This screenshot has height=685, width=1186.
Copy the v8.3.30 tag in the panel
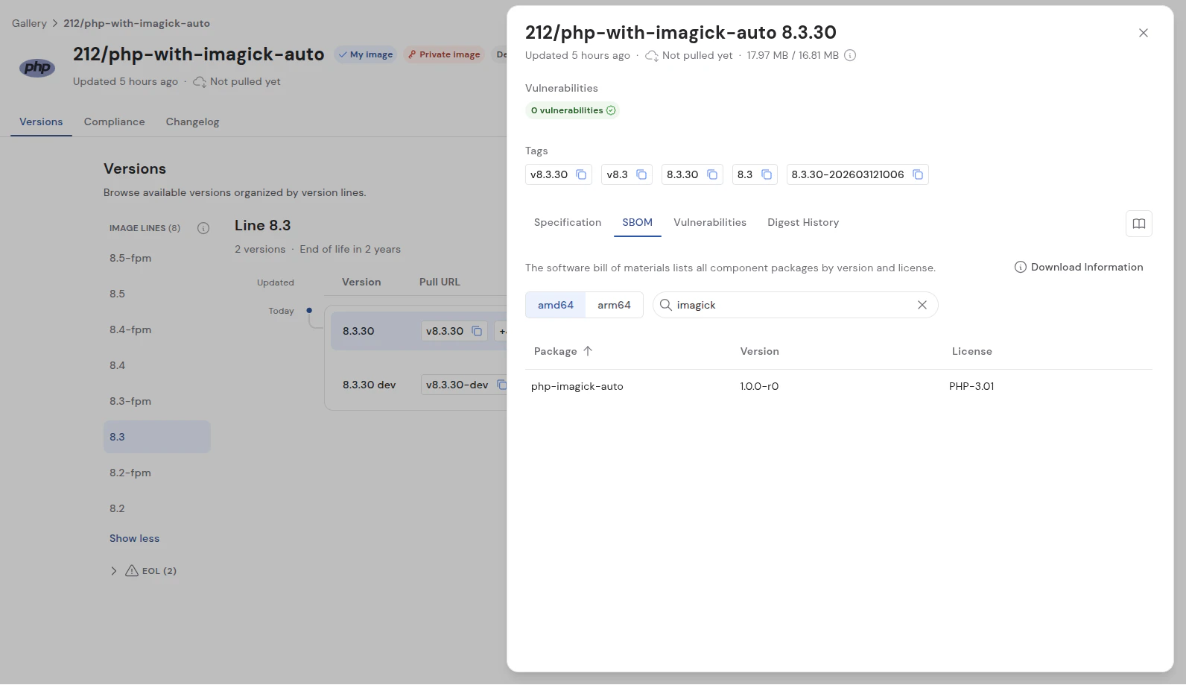581,174
